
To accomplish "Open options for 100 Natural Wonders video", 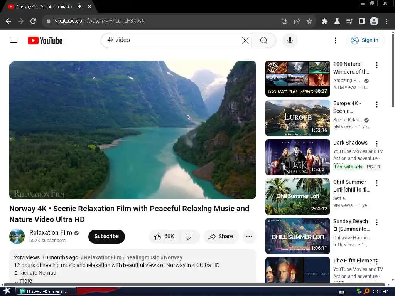I will tap(376, 65).
